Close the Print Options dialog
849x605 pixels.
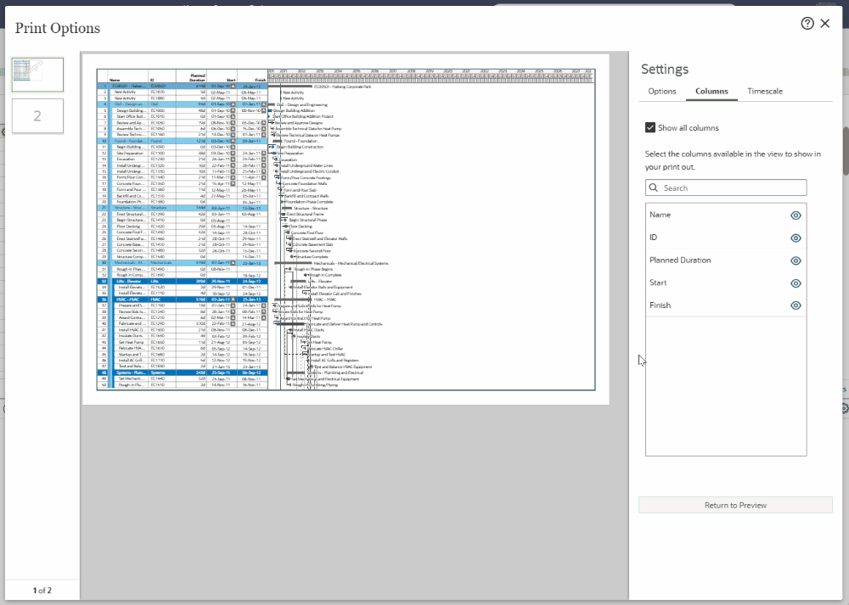click(824, 23)
